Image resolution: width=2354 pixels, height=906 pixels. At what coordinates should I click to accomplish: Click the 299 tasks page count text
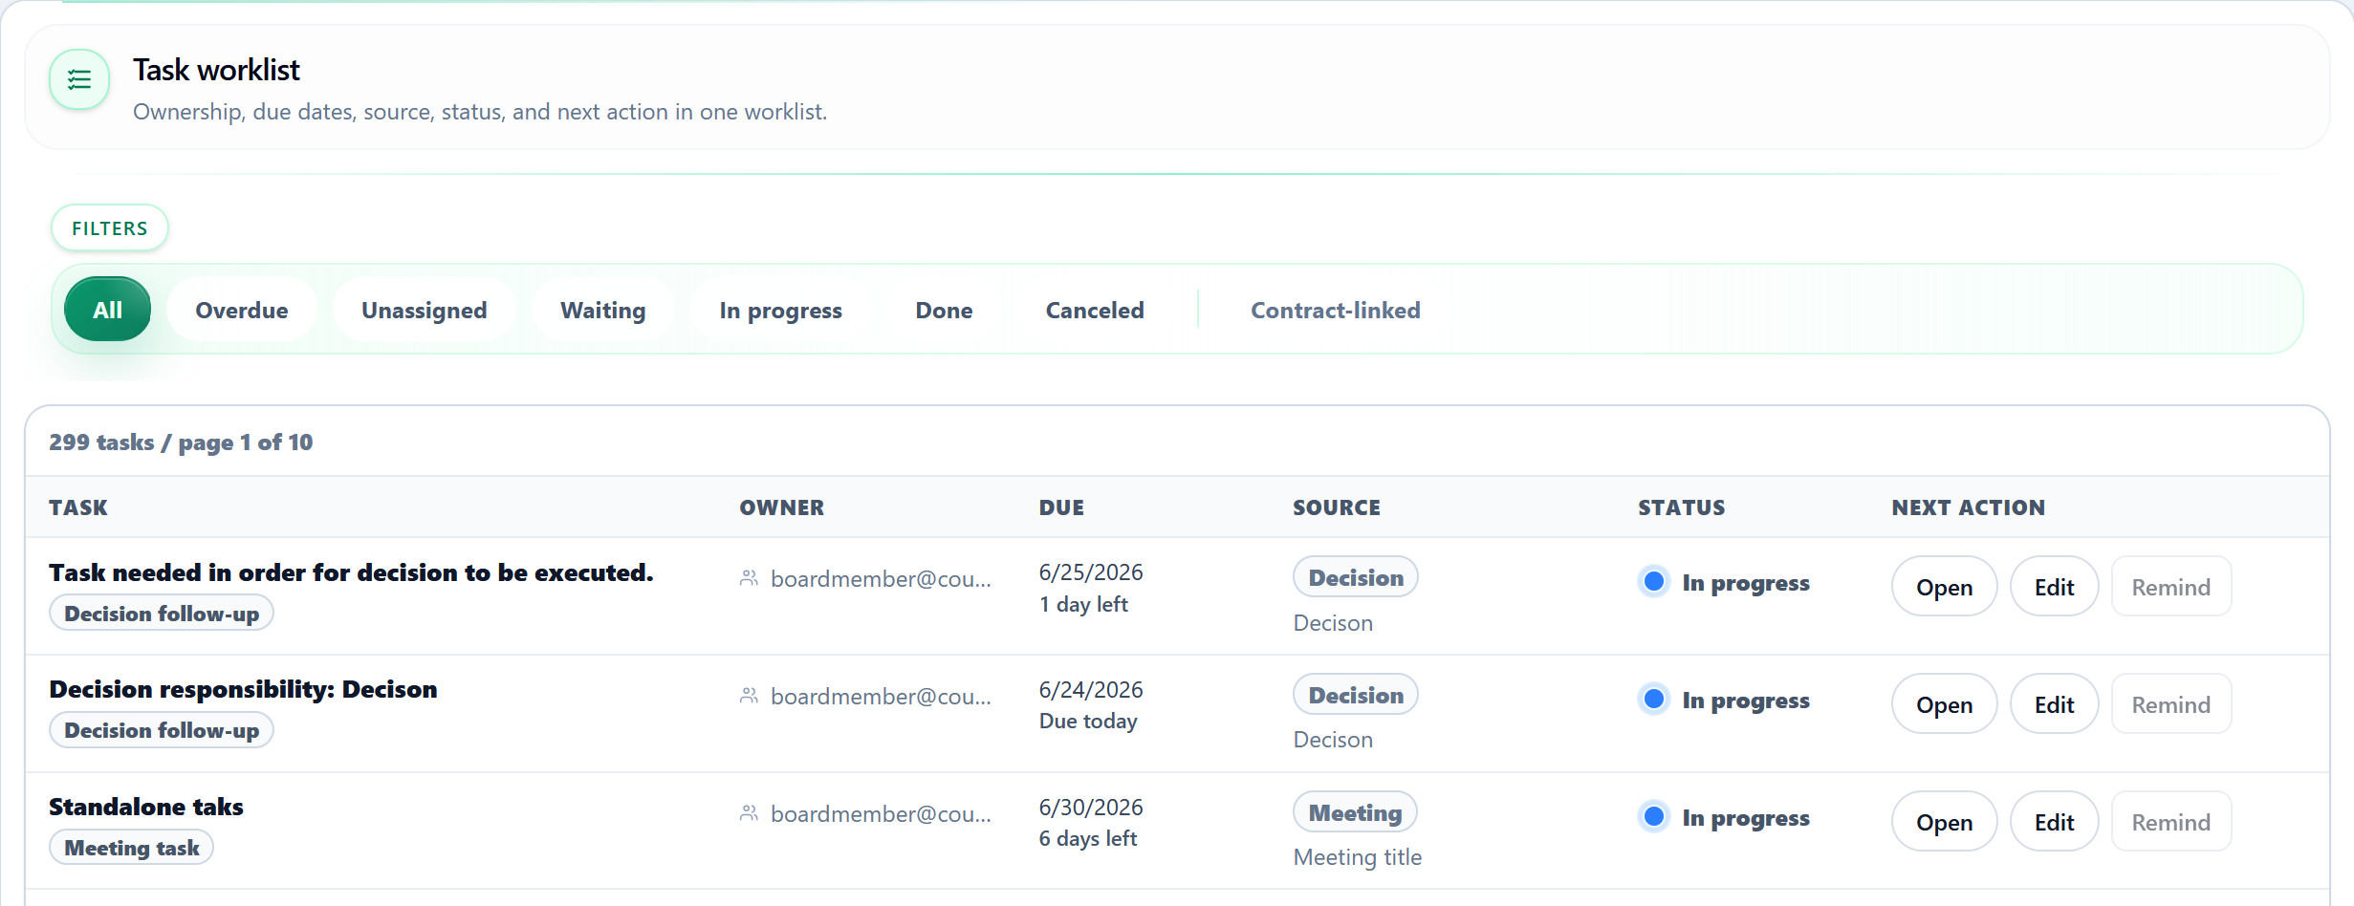[181, 442]
